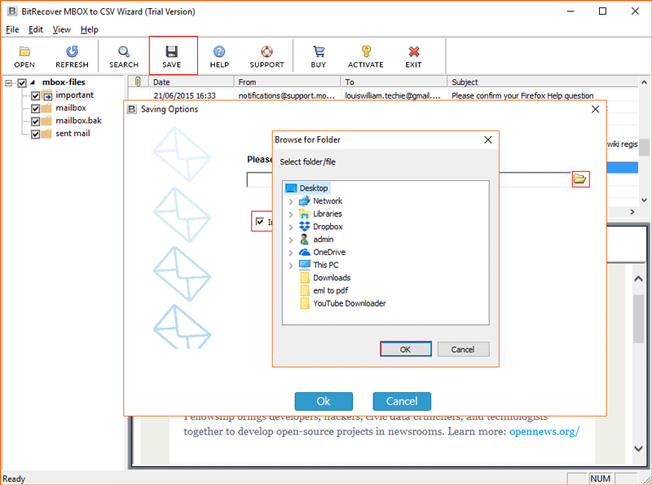The width and height of the screenshot is (652, 485).
Task: Expand the admin node
Action: (291, 240)
